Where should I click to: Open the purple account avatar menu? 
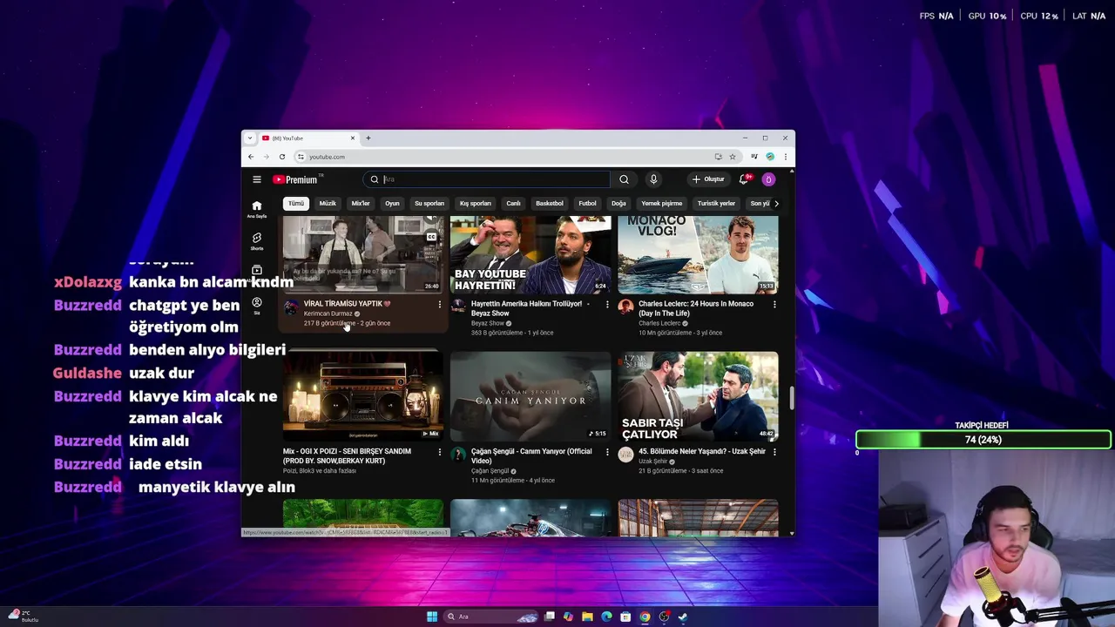(x=768, y=179)
